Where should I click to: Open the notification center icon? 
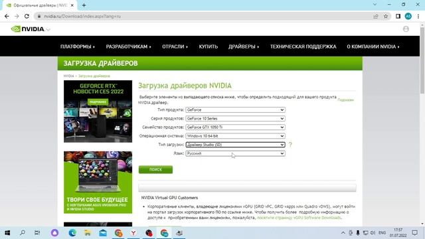pos(414,233)
